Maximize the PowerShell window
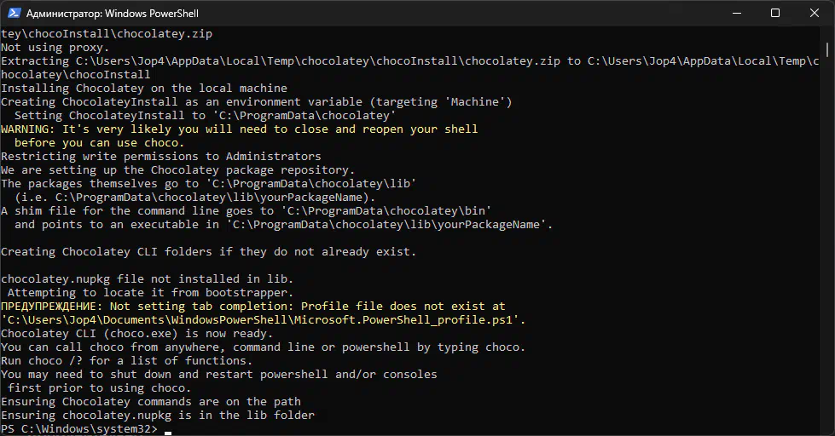This screenshot has height=436, width=835. [775, 13]
